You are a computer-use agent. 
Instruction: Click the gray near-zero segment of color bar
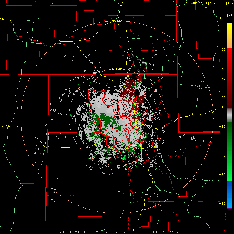tap(230, 115)
